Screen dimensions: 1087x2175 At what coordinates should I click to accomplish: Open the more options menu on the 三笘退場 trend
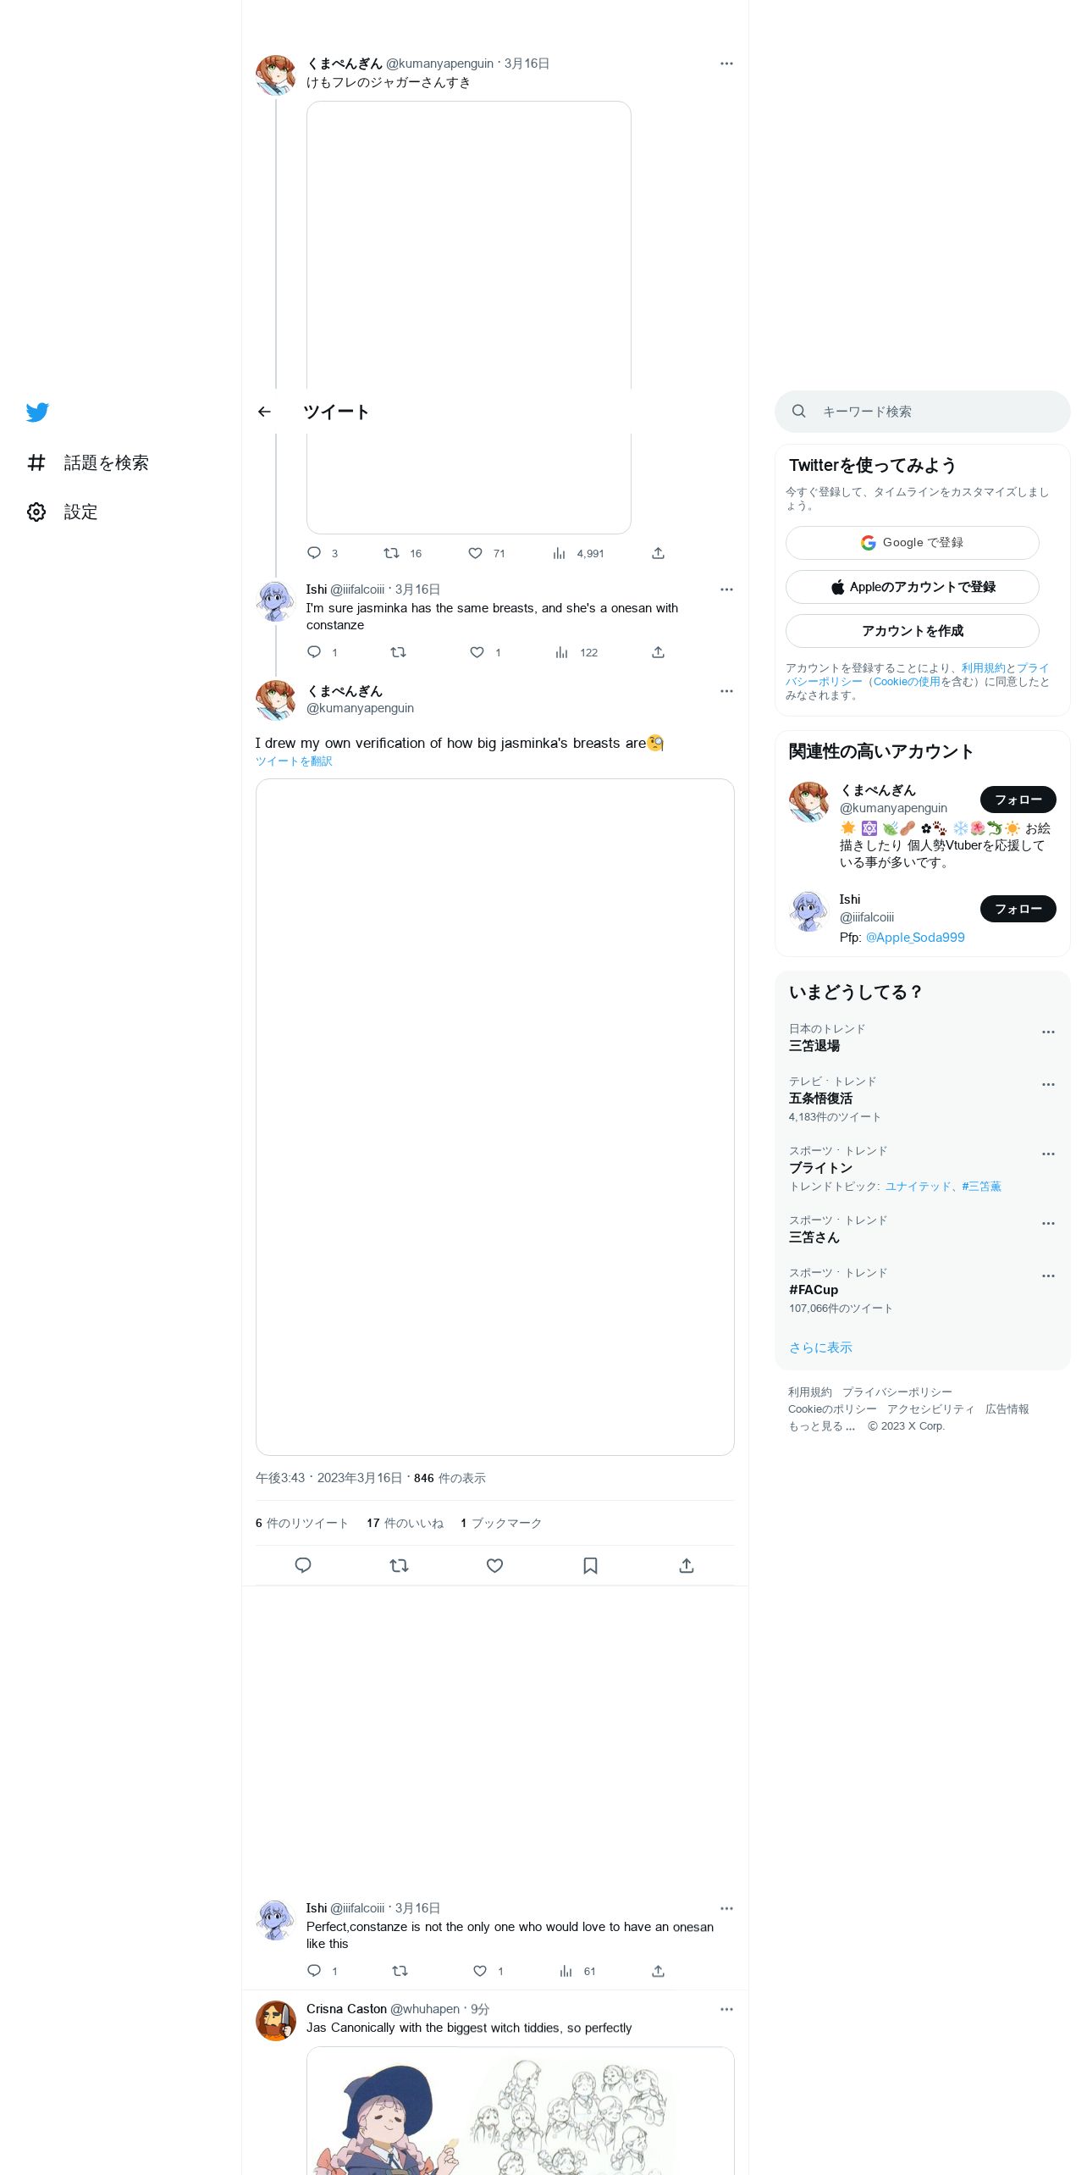tap(1048, 1032)
